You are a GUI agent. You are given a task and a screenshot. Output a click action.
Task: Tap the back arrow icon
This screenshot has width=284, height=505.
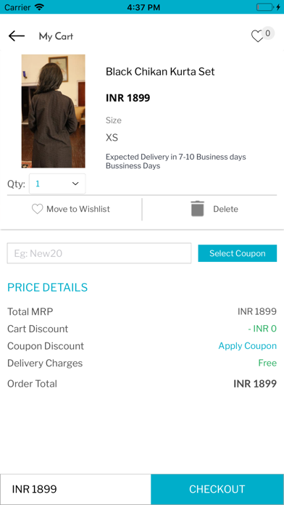(x=17, y=36)
